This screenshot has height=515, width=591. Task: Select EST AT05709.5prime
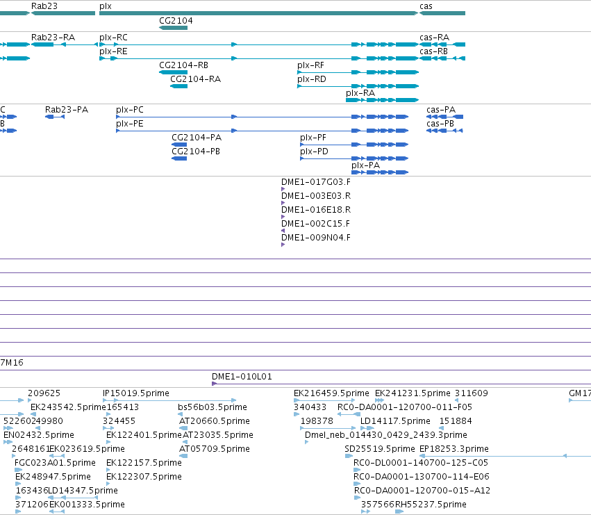tap(183, 456)
